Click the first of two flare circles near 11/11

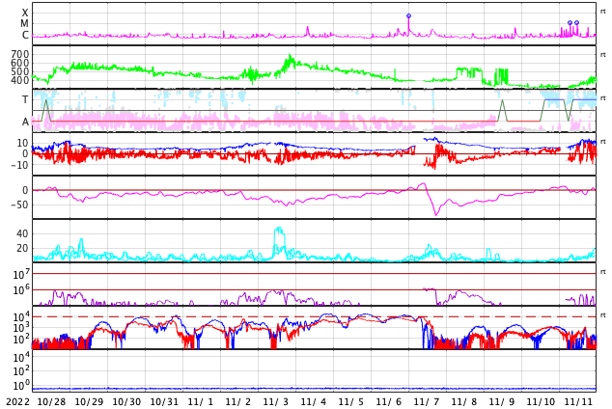pyautogui.click(x=570, y=23)
